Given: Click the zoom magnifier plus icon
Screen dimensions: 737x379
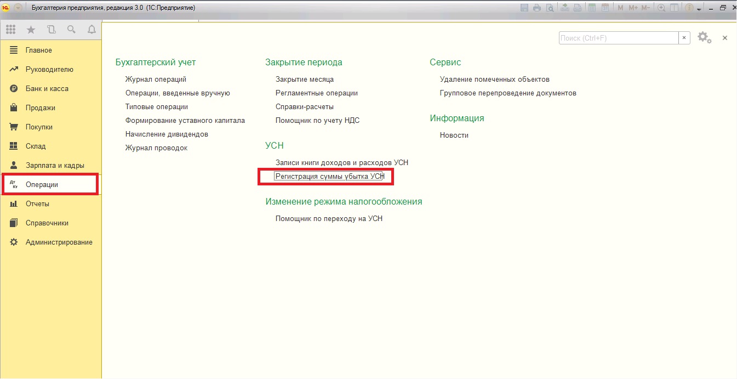Looking at the screenshot, I should pyautogui.click(x=661, y=8).
